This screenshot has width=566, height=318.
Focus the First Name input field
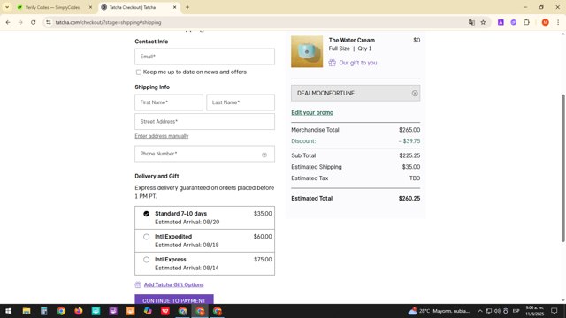coord(169,102)
